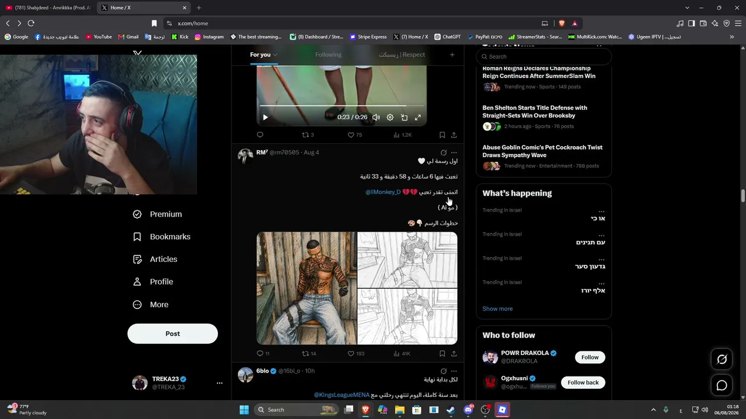The image size is (746, 419).
Task: Share RM7's drawing post
Action: click(454, 353)
